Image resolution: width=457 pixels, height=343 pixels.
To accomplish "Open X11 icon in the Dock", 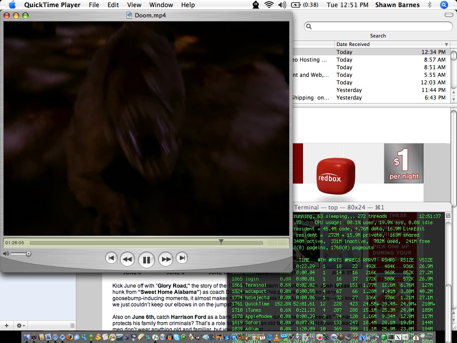I will [x=398, y=337].
